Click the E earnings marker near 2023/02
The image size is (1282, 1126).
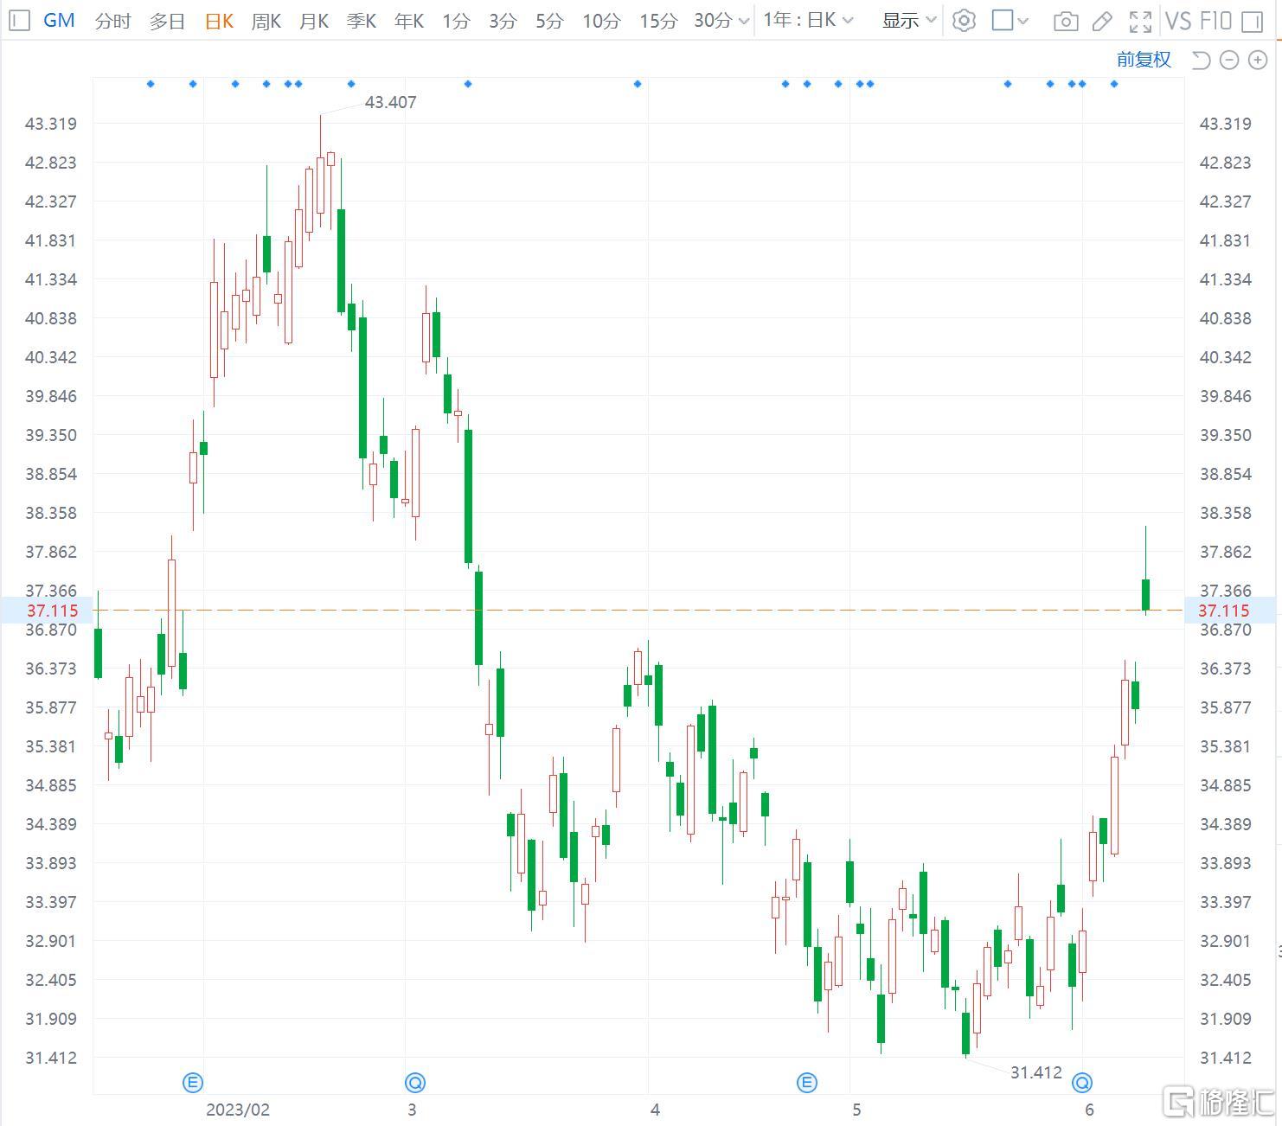(x=193, y=1082)
